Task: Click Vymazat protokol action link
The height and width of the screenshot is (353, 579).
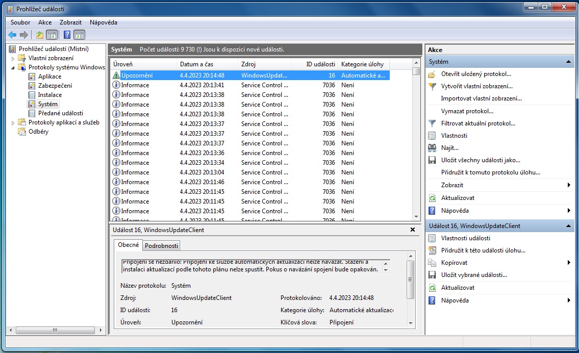Action: click(x=467, y=111)
